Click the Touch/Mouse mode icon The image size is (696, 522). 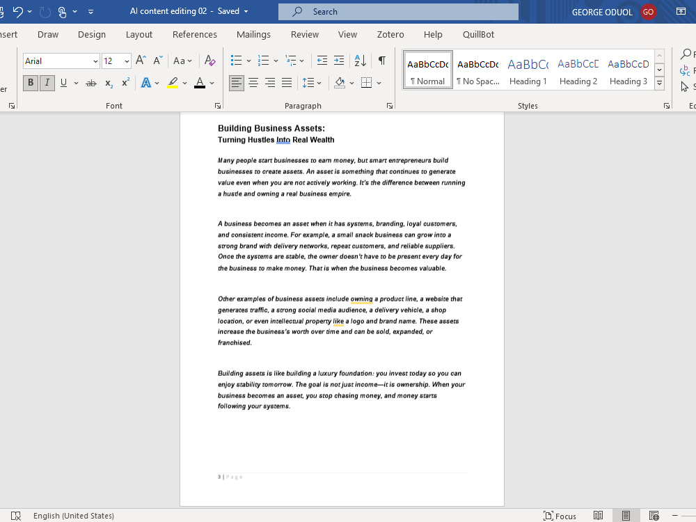click(x=63, y=12)
